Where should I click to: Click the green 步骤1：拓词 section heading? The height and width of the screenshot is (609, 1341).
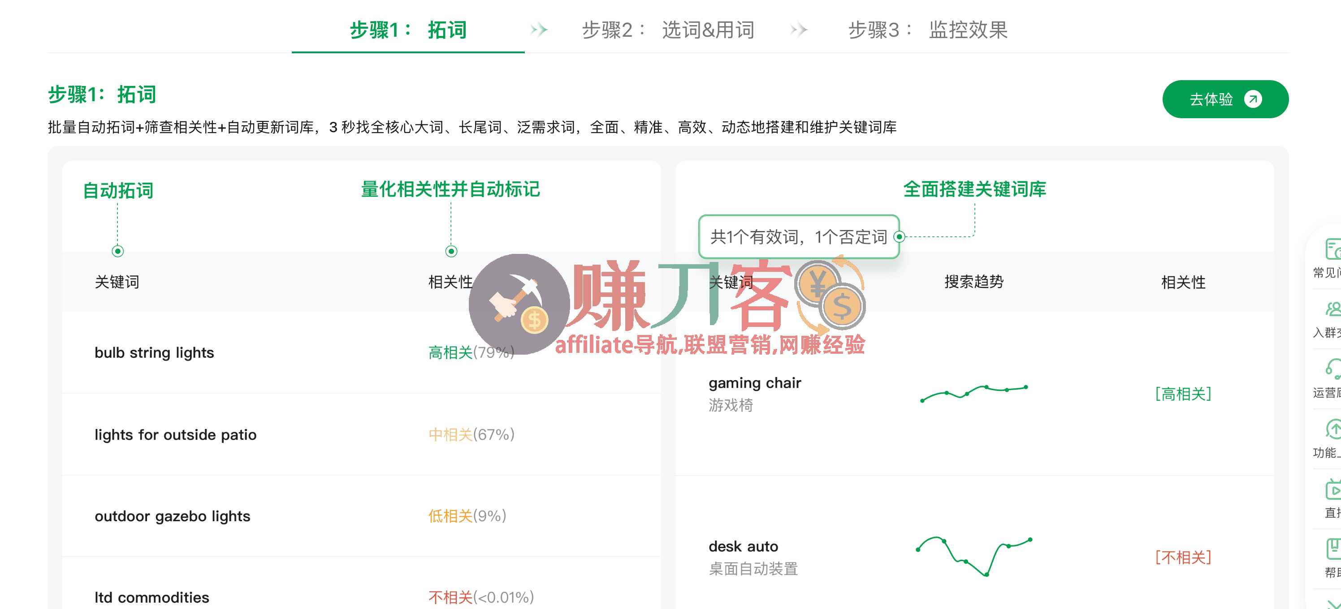pos(102,94)
